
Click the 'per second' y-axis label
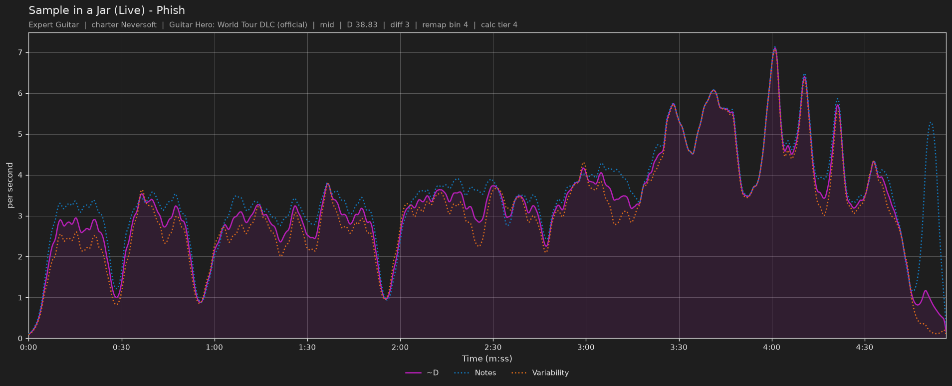[10, 186]
